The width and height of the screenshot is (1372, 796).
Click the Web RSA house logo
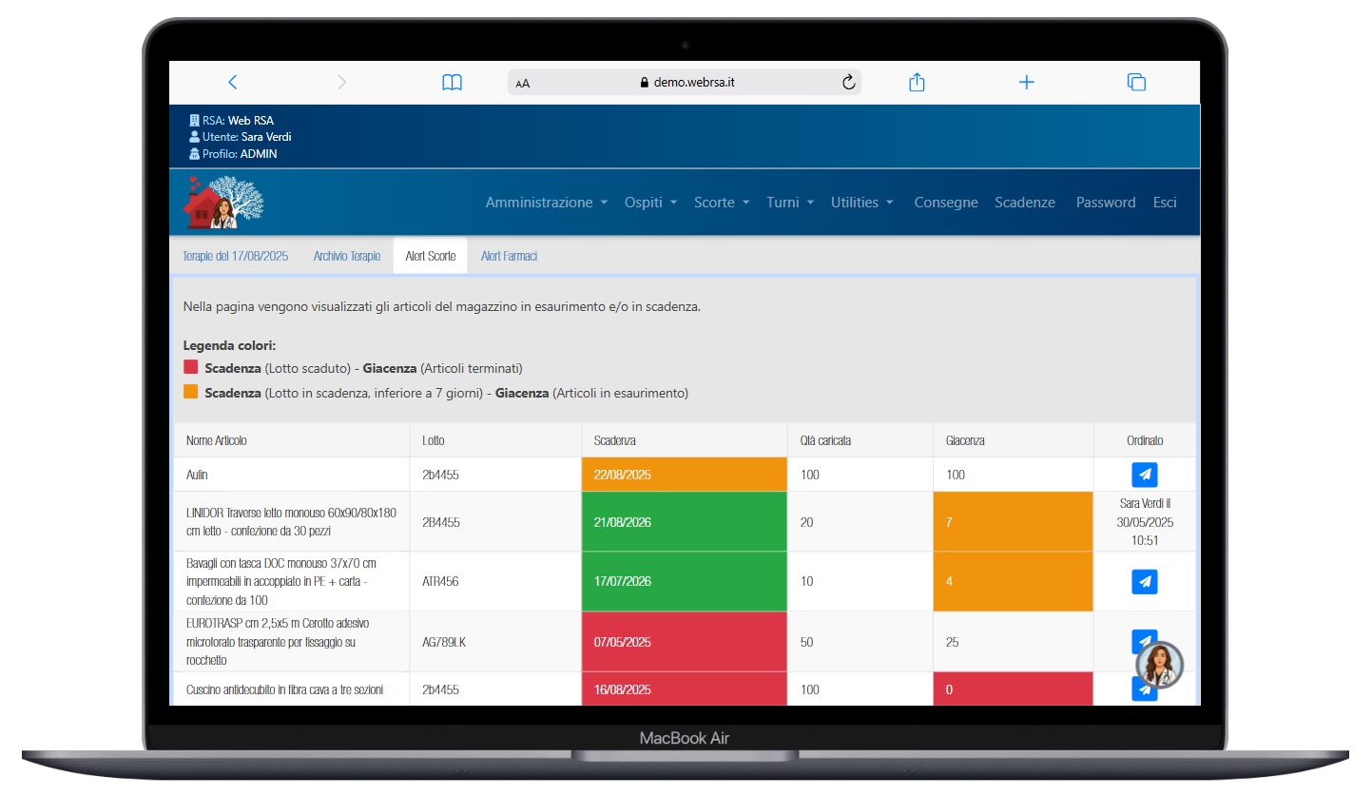(x=223, y=203)
